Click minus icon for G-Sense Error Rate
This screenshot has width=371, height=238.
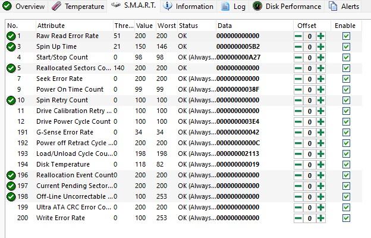(298, 133)
